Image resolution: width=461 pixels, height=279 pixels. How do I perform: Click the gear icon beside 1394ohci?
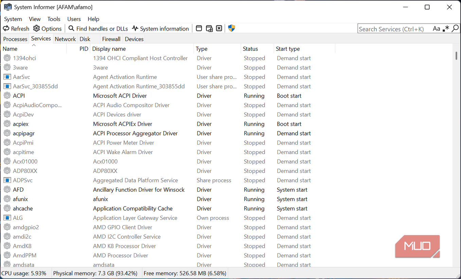7,58
